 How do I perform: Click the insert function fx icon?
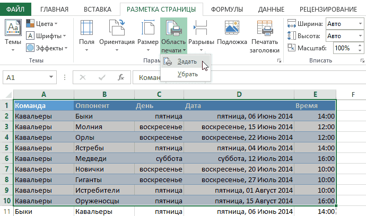point(121,77)
